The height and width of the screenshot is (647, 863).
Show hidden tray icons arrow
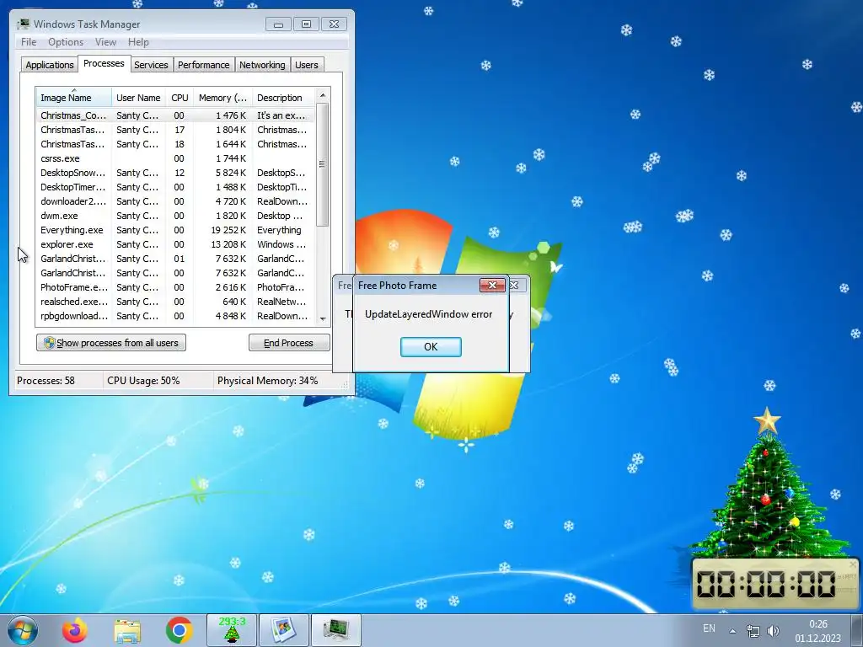coord(732,630)
